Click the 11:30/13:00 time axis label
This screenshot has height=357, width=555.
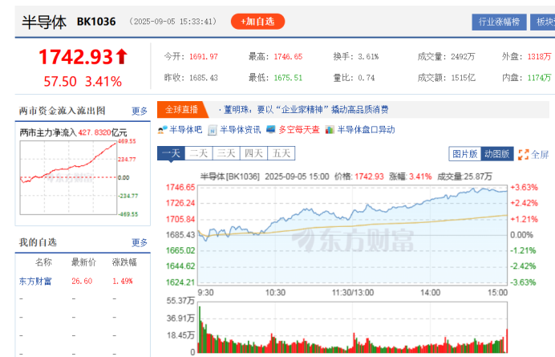353,293
